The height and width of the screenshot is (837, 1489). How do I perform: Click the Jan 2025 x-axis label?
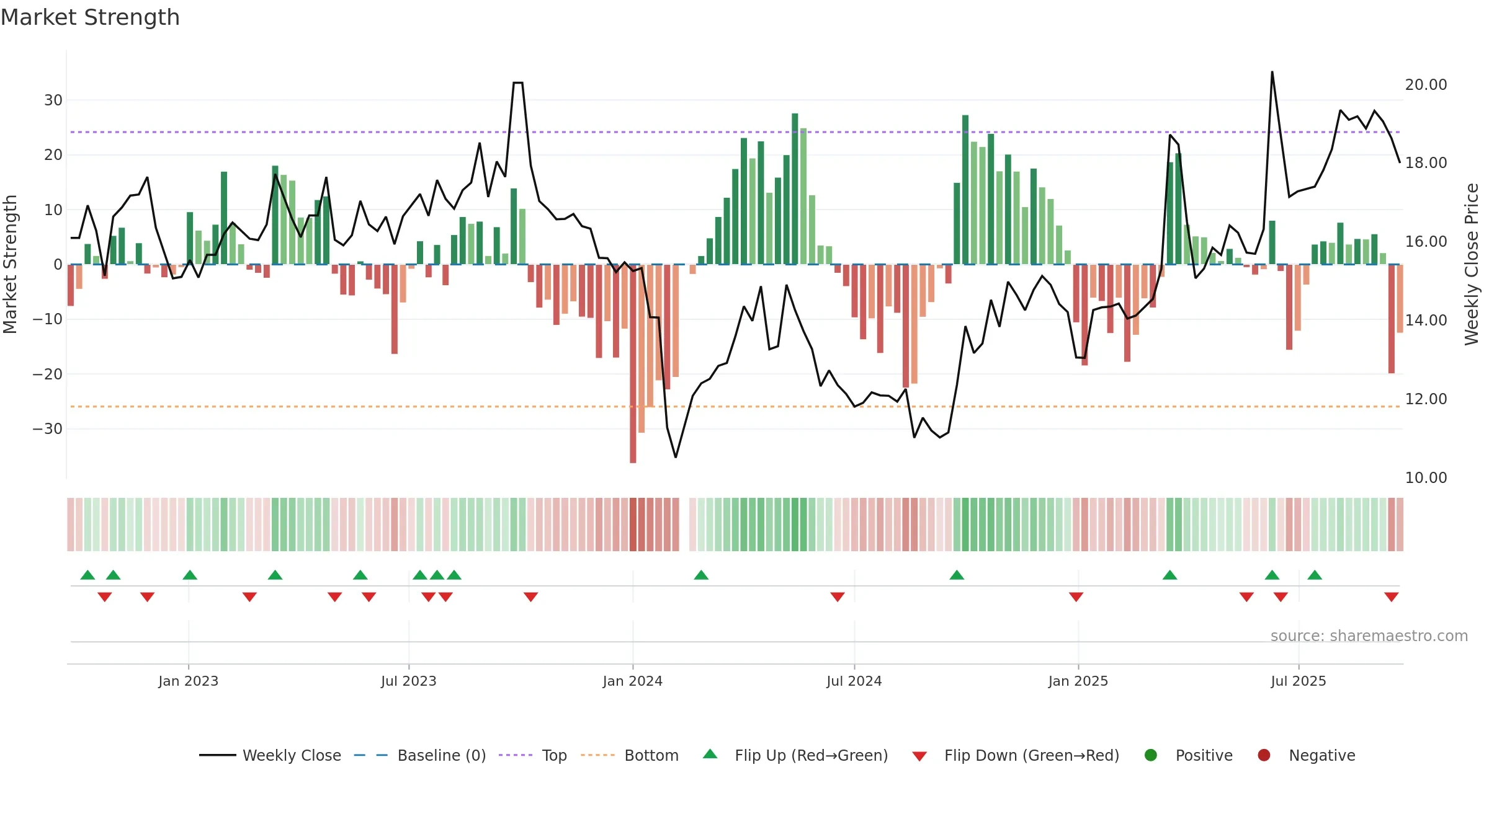coord(1078,681)
